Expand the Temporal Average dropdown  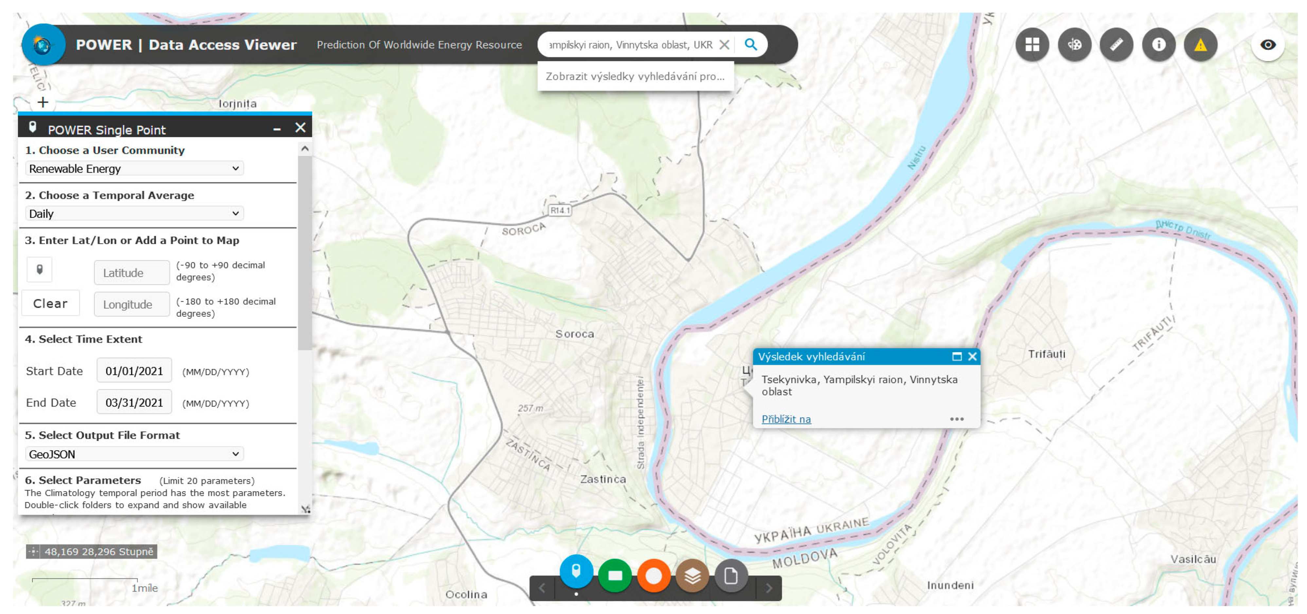pos(134,213)
